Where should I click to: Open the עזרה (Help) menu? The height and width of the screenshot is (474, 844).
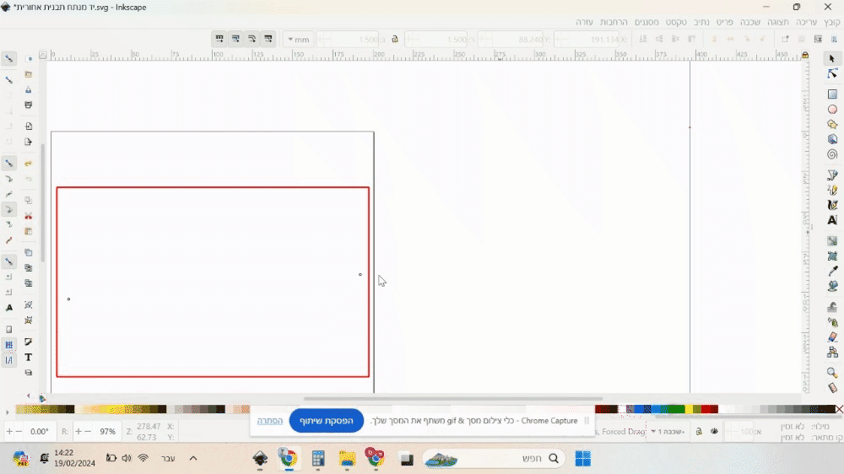pyautogui.click(x=584, y=22)
